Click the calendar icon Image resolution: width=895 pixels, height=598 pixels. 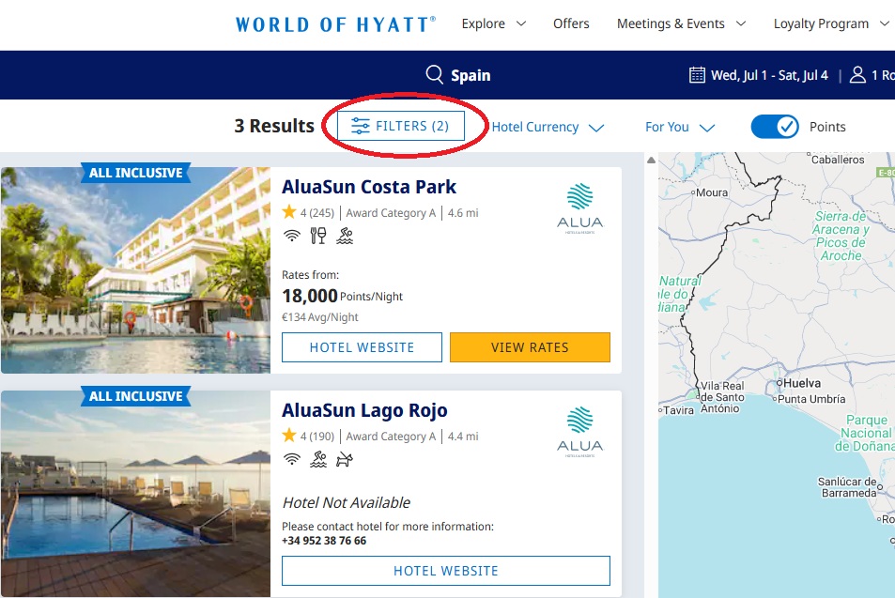coord(697,75)
